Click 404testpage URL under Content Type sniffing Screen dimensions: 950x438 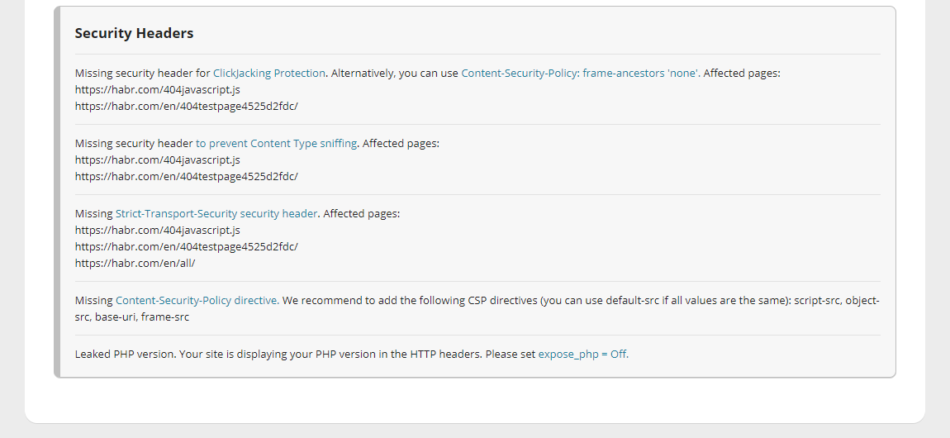coord(186,177)
